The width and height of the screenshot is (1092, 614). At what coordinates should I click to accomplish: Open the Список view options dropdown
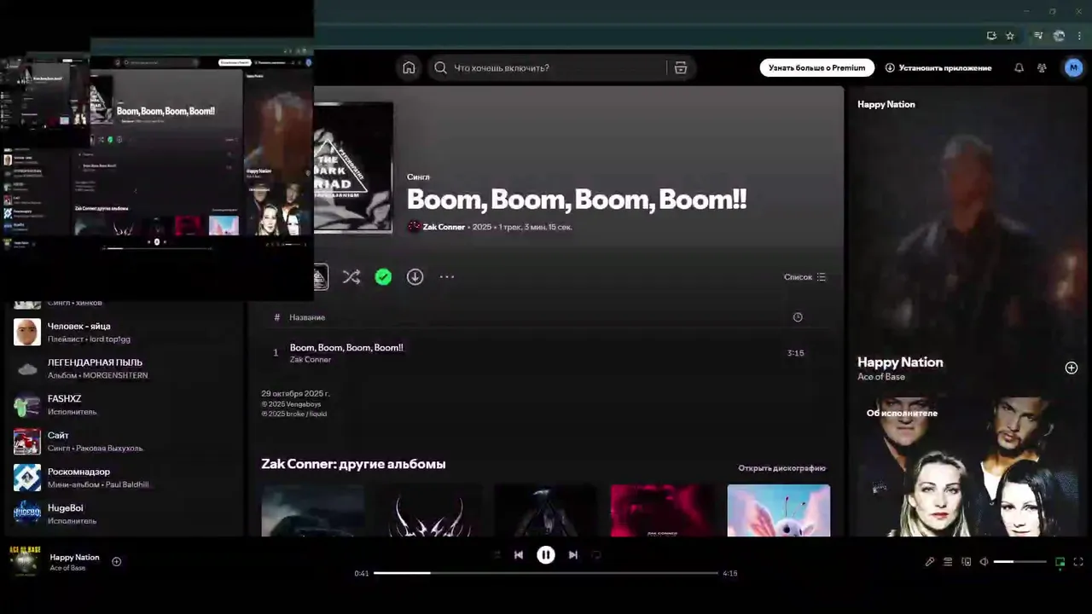pyautogui.click(x=804, y=277)
